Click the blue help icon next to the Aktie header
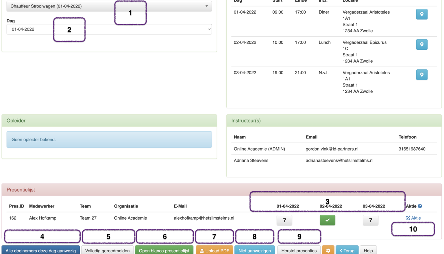The width and height of the screenshot is (444, 254). tap(419, 206)
